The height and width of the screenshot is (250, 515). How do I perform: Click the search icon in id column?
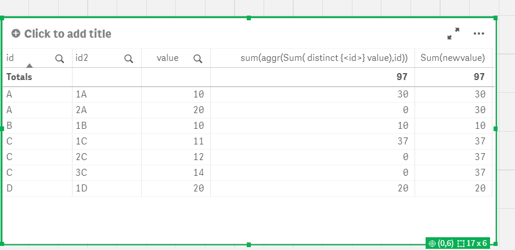click(x=59, y=58)
